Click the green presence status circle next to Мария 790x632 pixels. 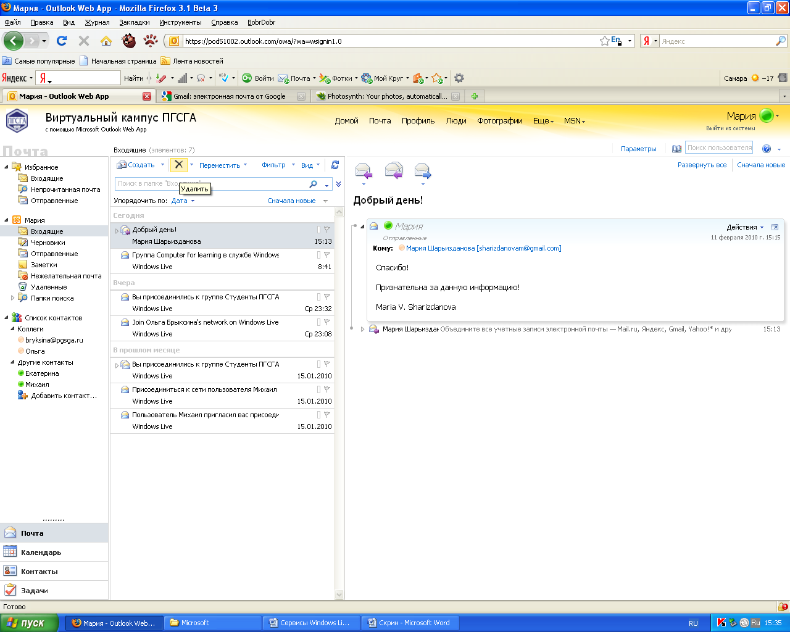(766, 115)
